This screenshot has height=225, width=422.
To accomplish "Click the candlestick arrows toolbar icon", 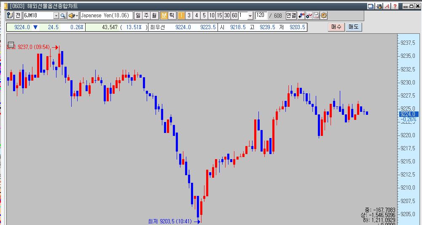I will 301,16.
